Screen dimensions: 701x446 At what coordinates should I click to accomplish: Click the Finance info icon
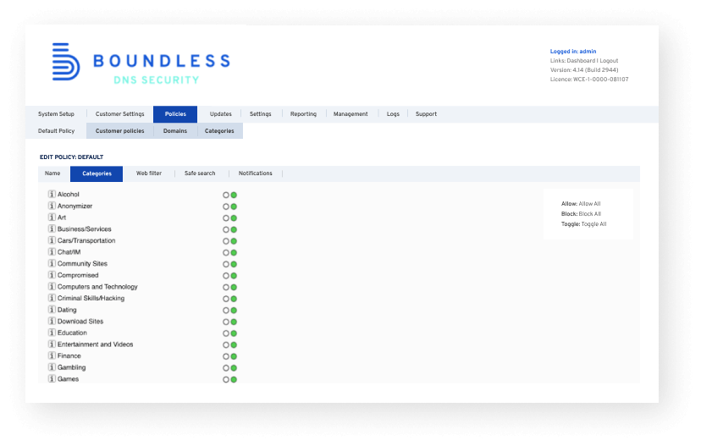pos(52,355)
